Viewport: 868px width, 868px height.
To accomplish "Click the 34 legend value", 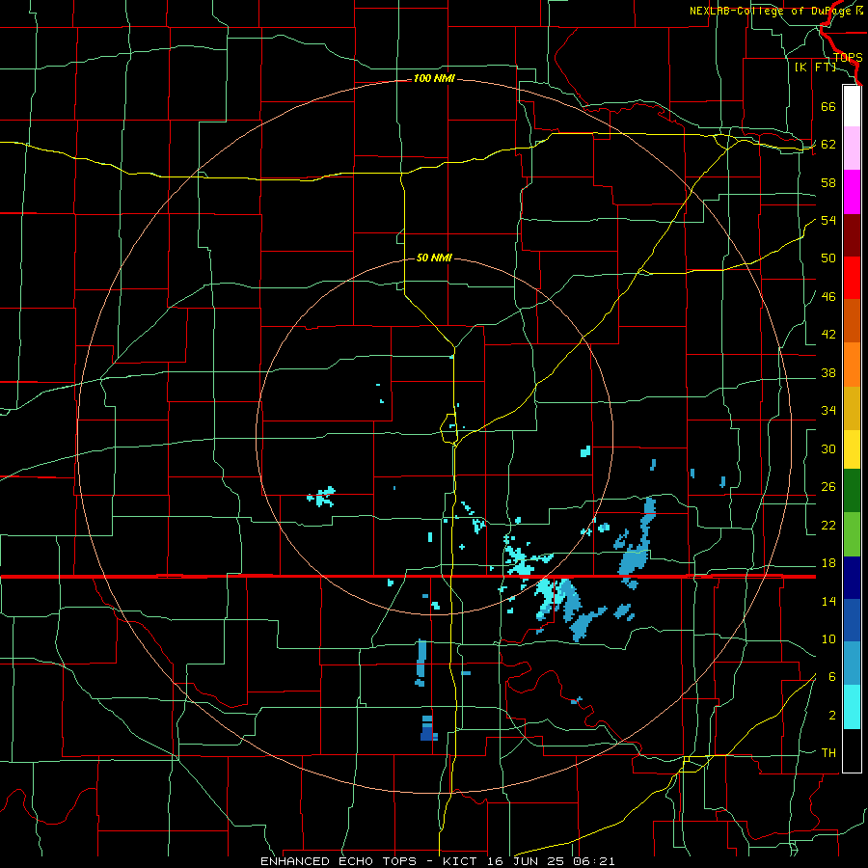I will pyautogui.click(x=828, y=411).
